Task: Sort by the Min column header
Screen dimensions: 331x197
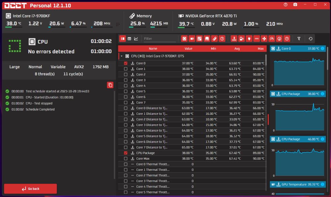Action: point(213,48)
